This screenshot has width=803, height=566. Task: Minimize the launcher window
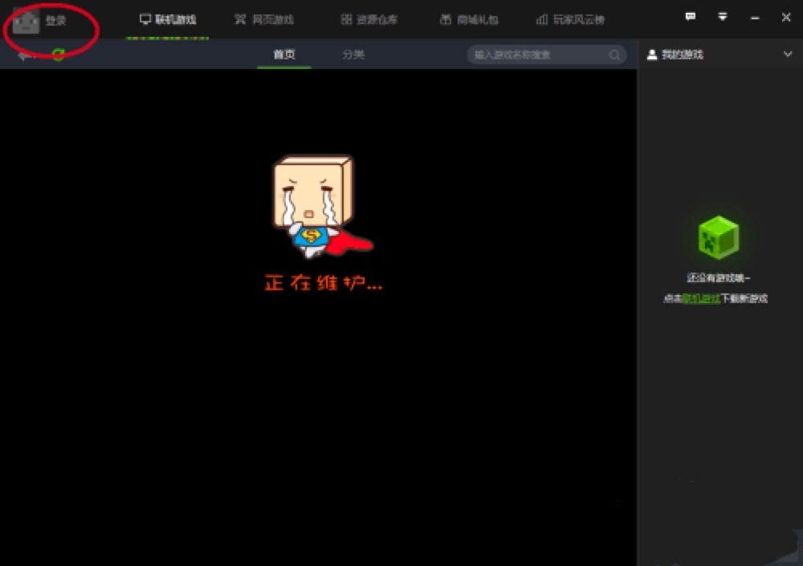pyautogui.click(x=755, y=18)
